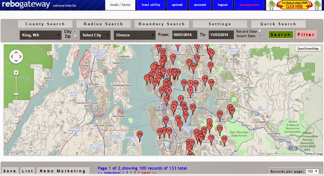
Task: Open the Divorce lead type dropdown
Action: 134,35
